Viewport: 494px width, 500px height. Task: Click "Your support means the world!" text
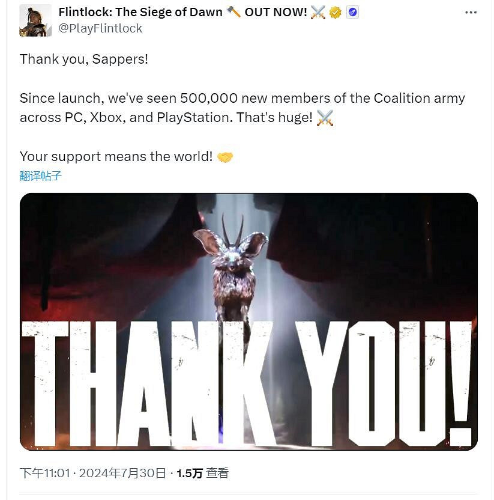tap(116, 157)
